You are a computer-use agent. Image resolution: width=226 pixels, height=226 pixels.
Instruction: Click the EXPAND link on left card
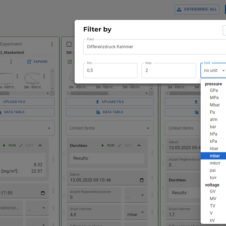(37, 62)
